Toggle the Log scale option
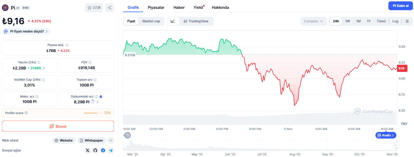 (x=395, y=21)
